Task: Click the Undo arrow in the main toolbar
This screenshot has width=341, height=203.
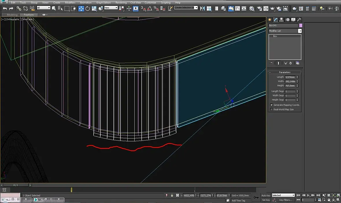Action: pos(5,8)
